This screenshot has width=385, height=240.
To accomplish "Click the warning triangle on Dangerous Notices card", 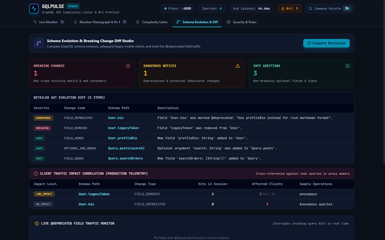I will click(x=238, y=66).
